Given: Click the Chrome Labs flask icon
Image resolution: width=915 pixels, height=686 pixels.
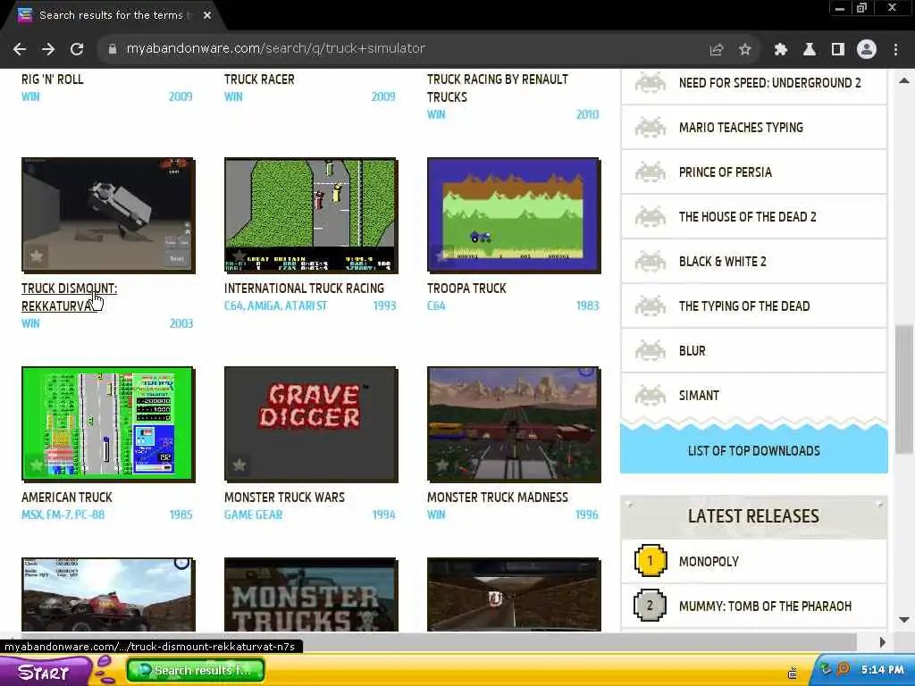Looking at the screenshot, I should pyautogui.click(x=809, y=49).
